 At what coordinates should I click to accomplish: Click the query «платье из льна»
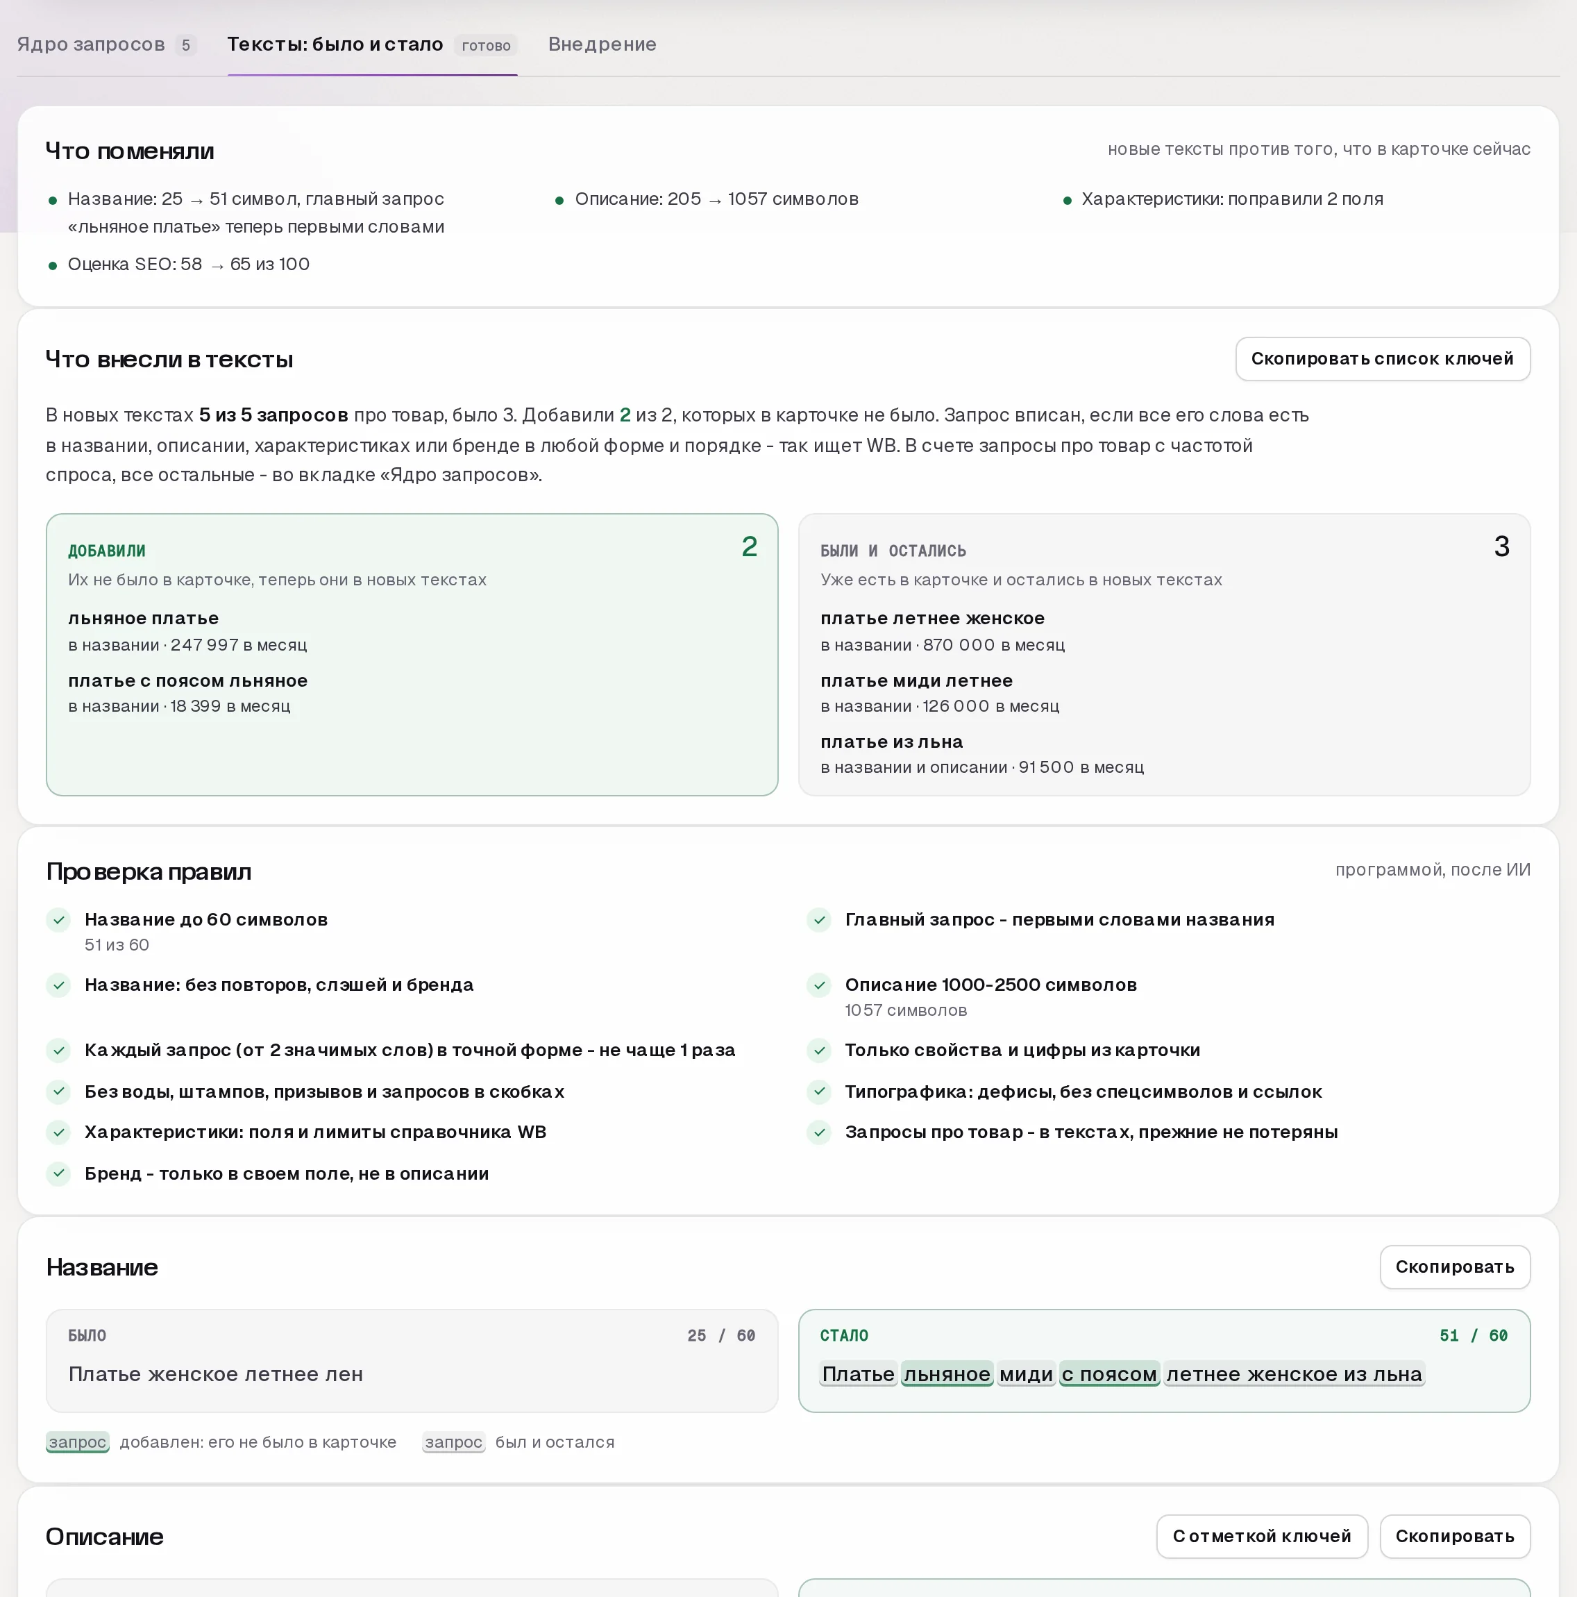[892, 742]
